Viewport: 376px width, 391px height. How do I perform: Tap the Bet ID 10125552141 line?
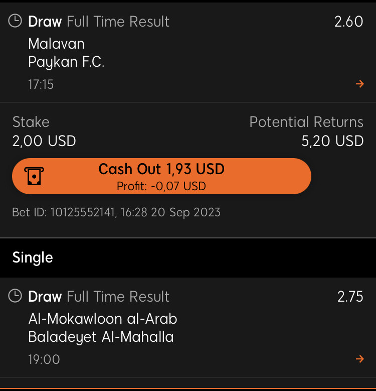[116, 212]
